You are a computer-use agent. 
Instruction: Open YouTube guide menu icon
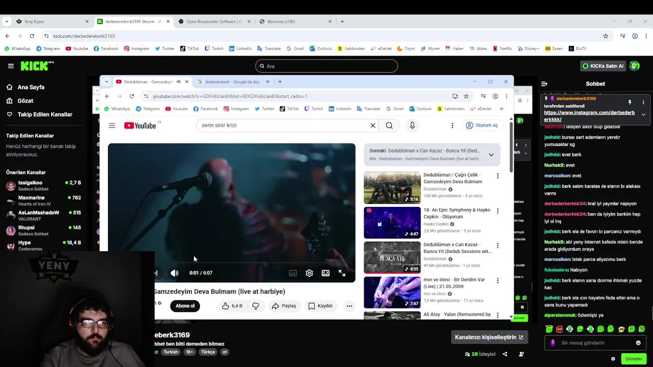(112, 125)
